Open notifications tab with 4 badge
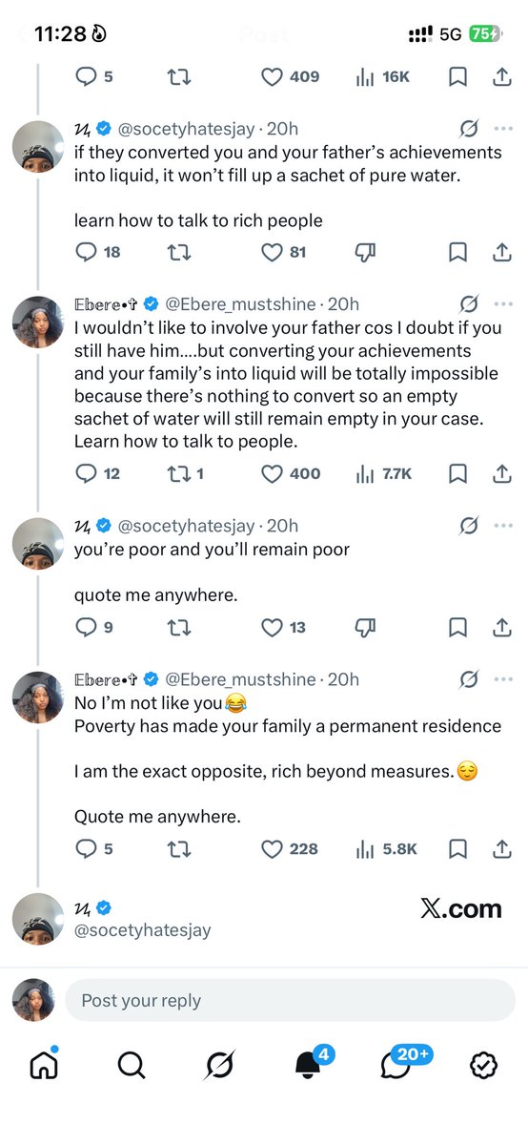The width and height of the screenshot is (528, 1145). (x=309, y=1064)
